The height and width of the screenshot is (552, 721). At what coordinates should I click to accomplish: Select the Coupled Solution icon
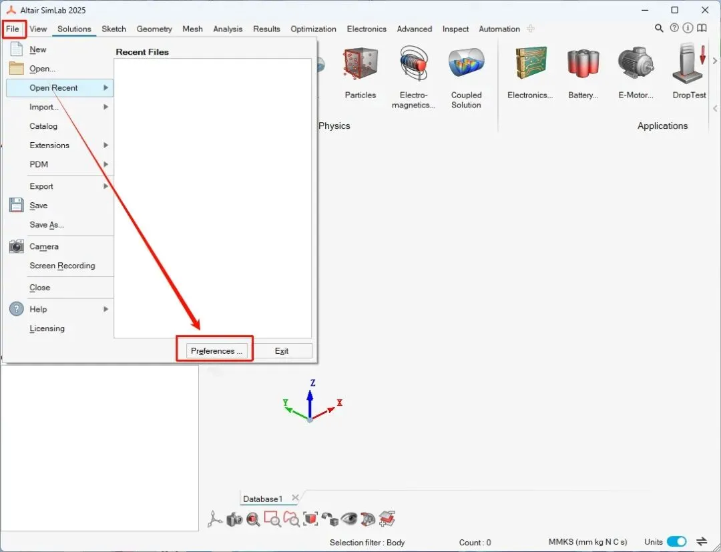[466, 64]
